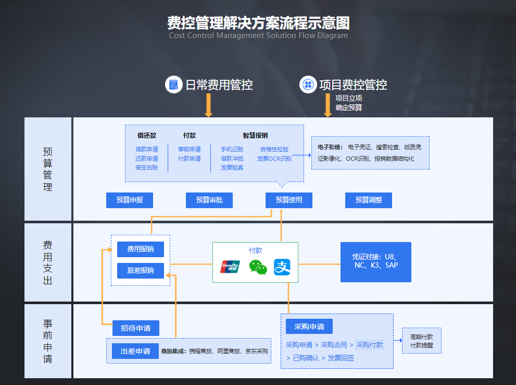Viewport: 516px width, 385px height.
Task: Click the Alipay logo
Action: [x=282, y=267]
